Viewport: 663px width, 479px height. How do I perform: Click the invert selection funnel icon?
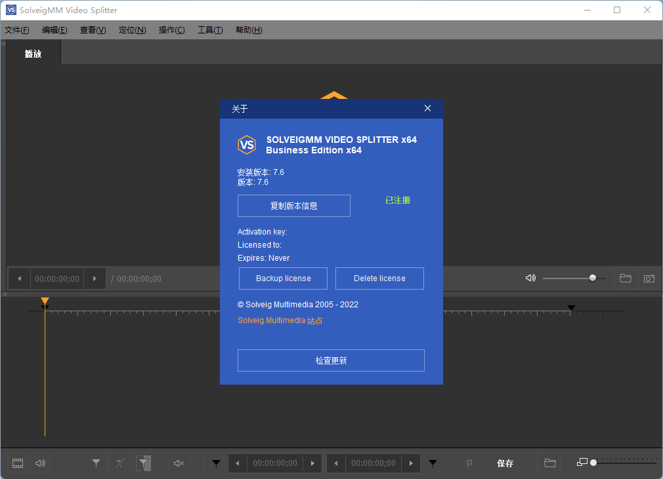point(144,463)
